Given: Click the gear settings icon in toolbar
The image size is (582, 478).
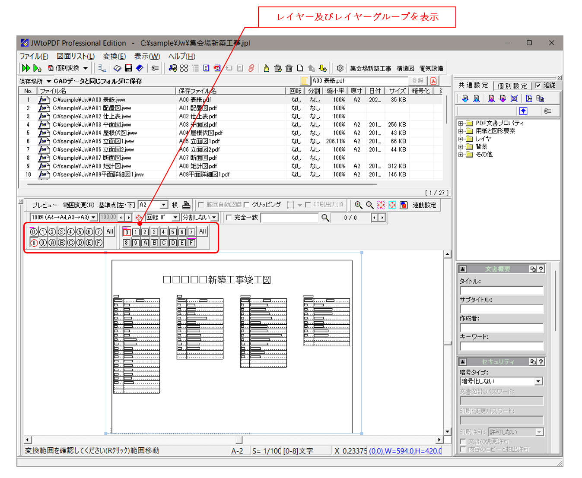Looking at the screenshot, I should click(340, 68).
